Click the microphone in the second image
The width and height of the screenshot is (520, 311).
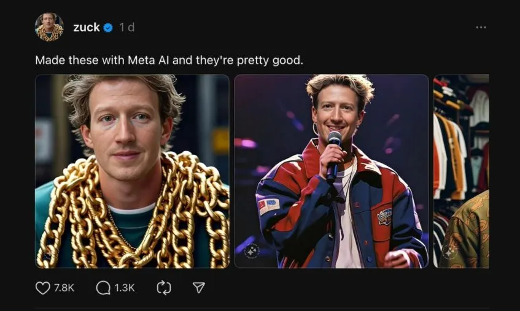pyautogui.click(x=333, y=153)
